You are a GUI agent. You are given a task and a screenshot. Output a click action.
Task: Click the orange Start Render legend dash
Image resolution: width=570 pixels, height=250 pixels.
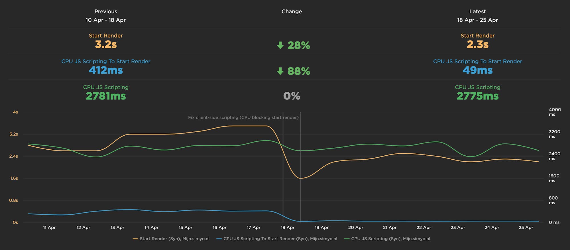[x=135, y=239]
